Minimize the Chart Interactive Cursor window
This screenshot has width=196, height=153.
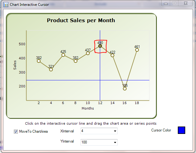coord(166,3)
